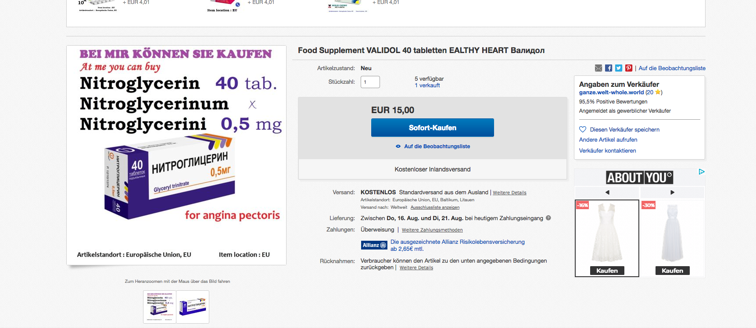The image size is (756, 328).
Task: Click the Allianz logo ad
Action: [374, 245]
